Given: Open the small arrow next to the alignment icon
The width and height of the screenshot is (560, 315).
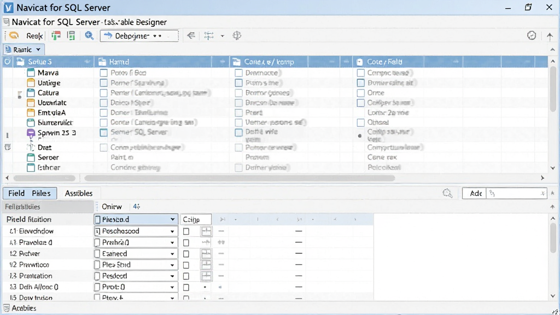Looking at the screenshot, I should coord(222,36).
